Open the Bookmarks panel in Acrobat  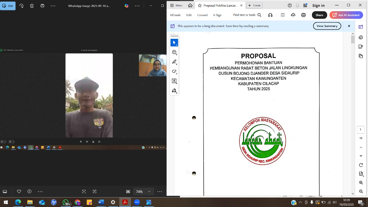pos(361,47)
